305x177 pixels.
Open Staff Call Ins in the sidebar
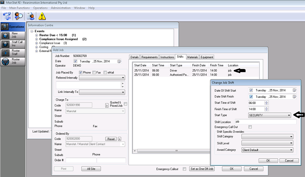pyautogui.click(x=13, y=44)
